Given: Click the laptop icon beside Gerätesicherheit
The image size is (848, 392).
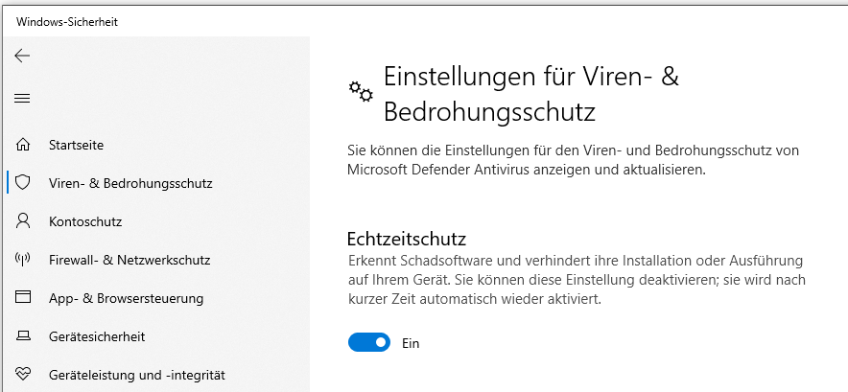Looking at the screenshot, I should click(x=23, y=335).
